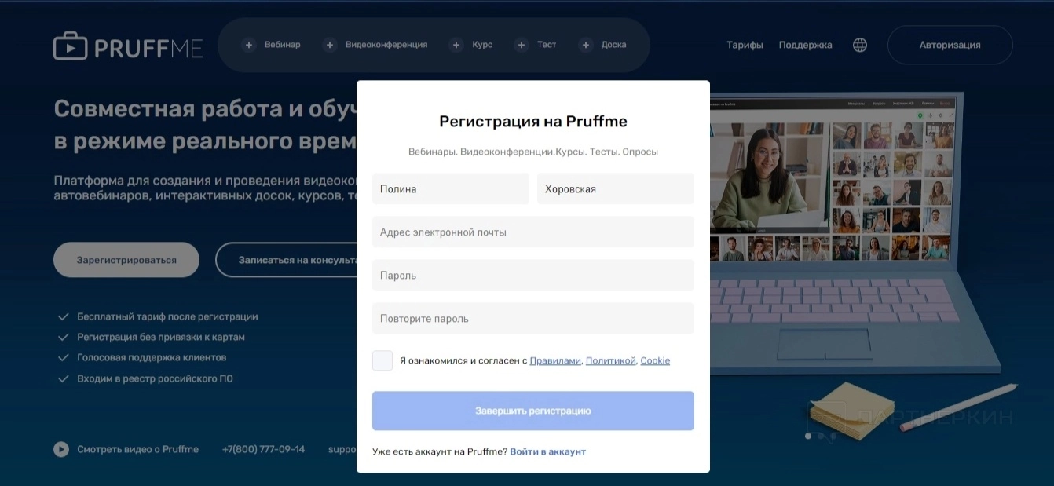Click Записаться на консультацию button

click(286, 260)
